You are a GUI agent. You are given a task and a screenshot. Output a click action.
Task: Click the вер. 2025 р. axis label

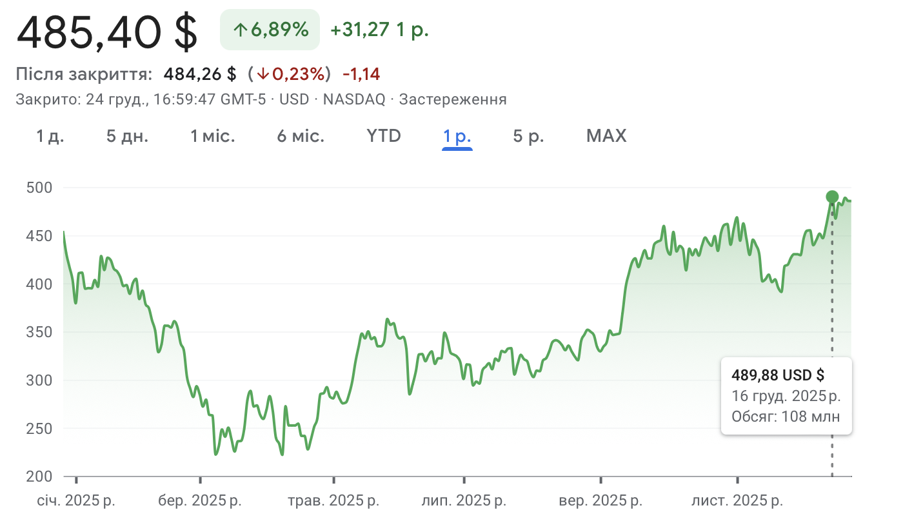[x=600, y=500]
